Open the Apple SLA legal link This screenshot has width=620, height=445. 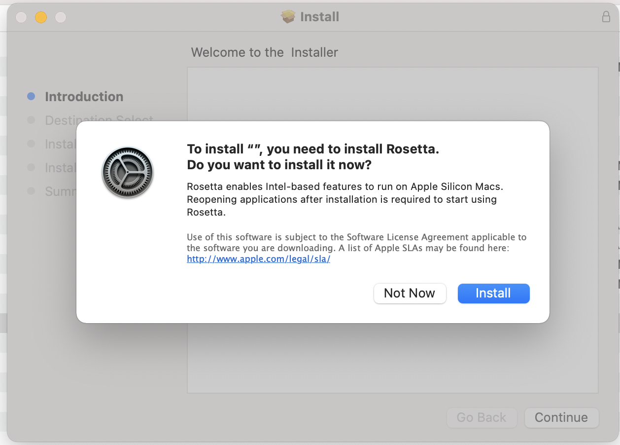click(258, 259)
